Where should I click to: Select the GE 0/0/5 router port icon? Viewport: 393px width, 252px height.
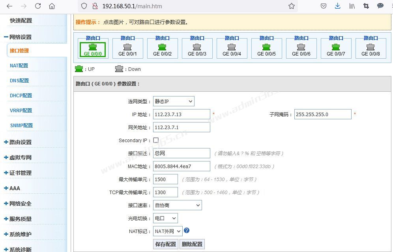(x=266, y=47)
